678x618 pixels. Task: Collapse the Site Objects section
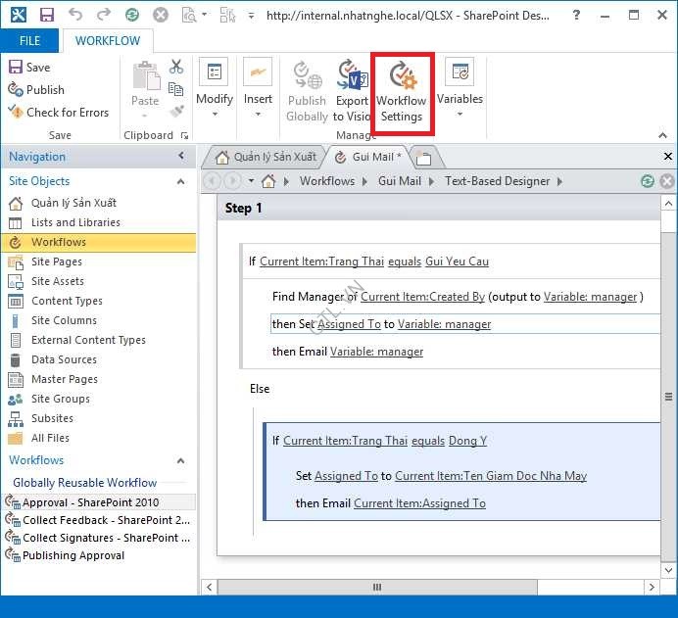tap(181, 181)
